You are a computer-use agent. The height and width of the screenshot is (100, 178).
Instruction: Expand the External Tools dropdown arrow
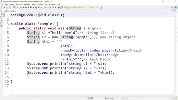(x=38, y=7)
